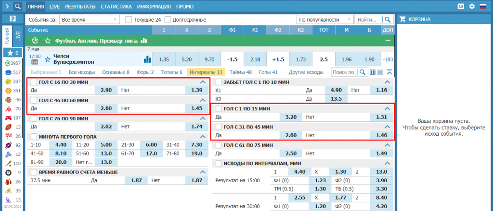Select 2.90 odds for goal 16–30 min
This screenshot has height=211, width=493.
(106, 90)
